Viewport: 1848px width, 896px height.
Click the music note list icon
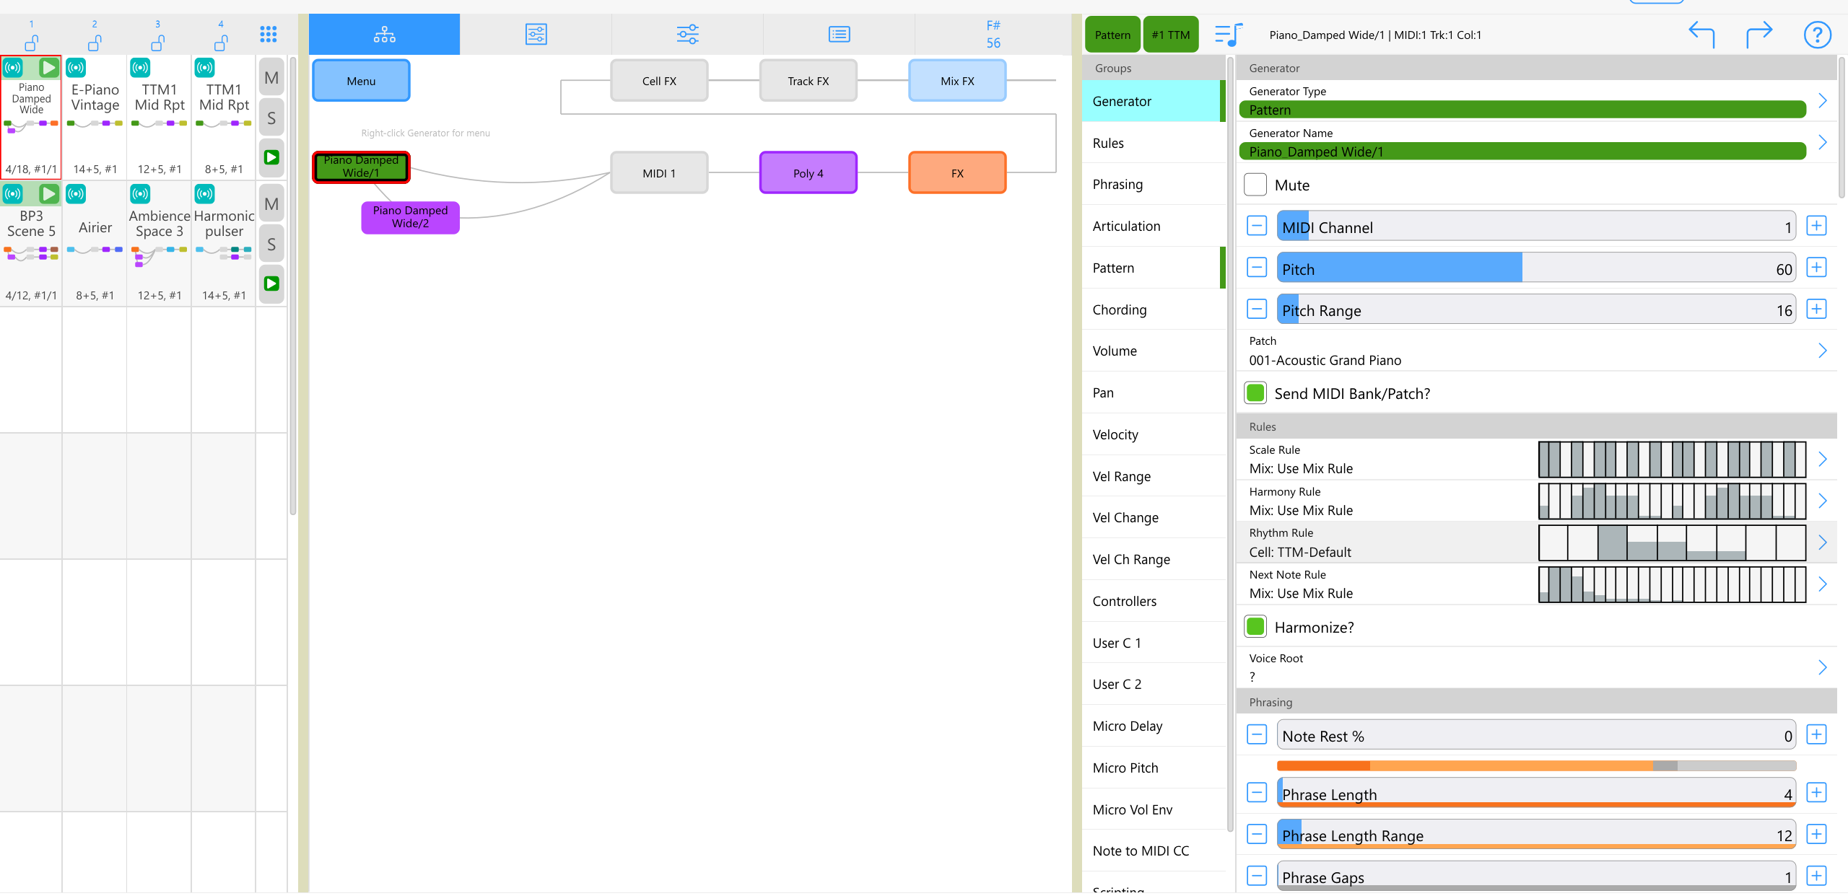(1228, 34)
